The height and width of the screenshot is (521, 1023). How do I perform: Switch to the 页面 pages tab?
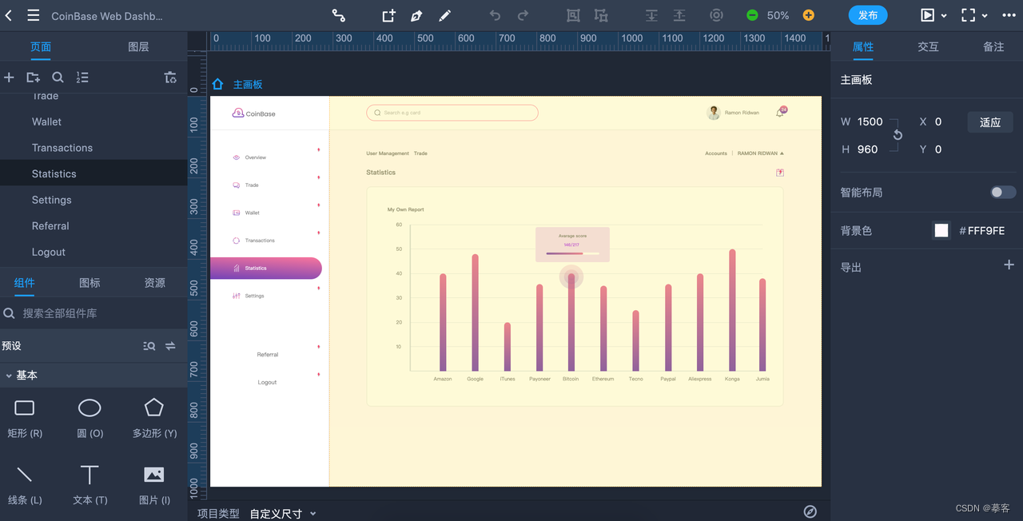(x=41, y=46)
